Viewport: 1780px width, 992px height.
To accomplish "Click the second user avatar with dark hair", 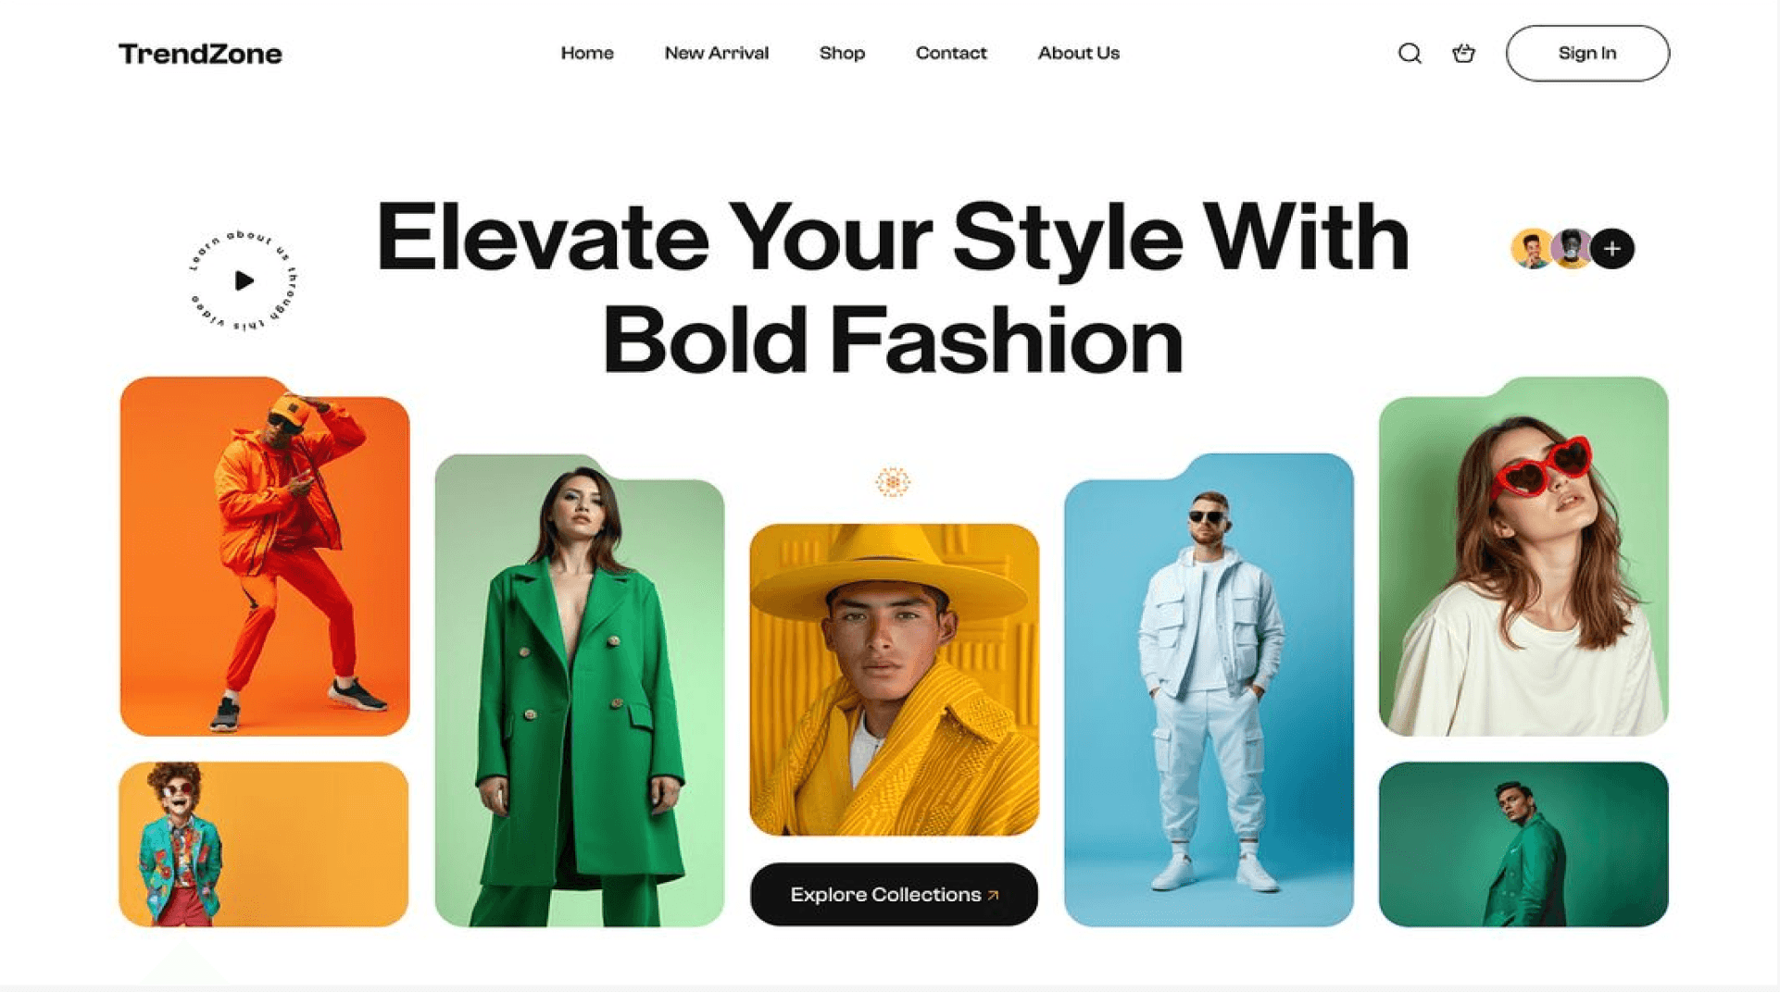I will click(x=1572, y=248).
